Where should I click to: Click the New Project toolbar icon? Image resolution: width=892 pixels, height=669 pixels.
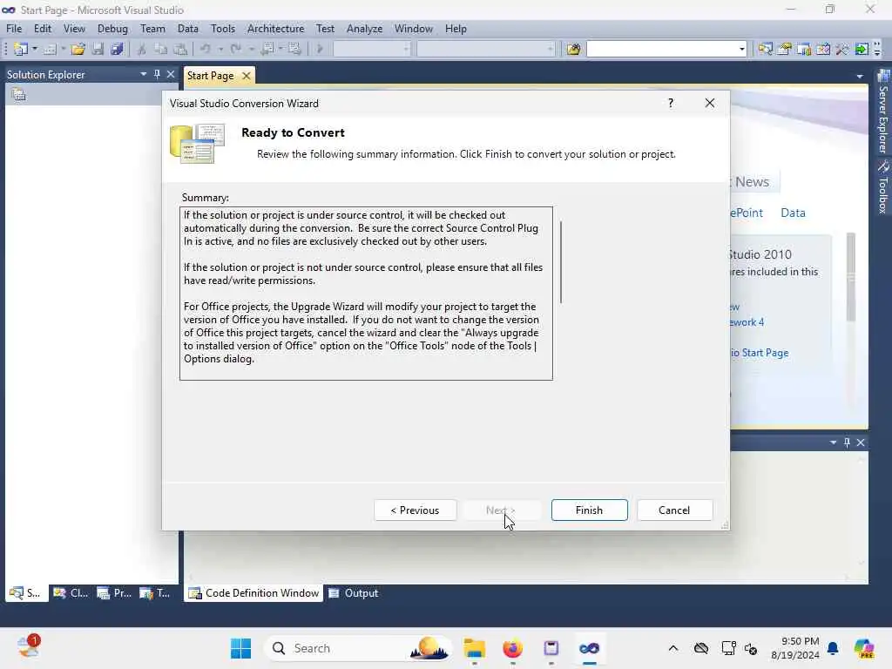point(21,49)
